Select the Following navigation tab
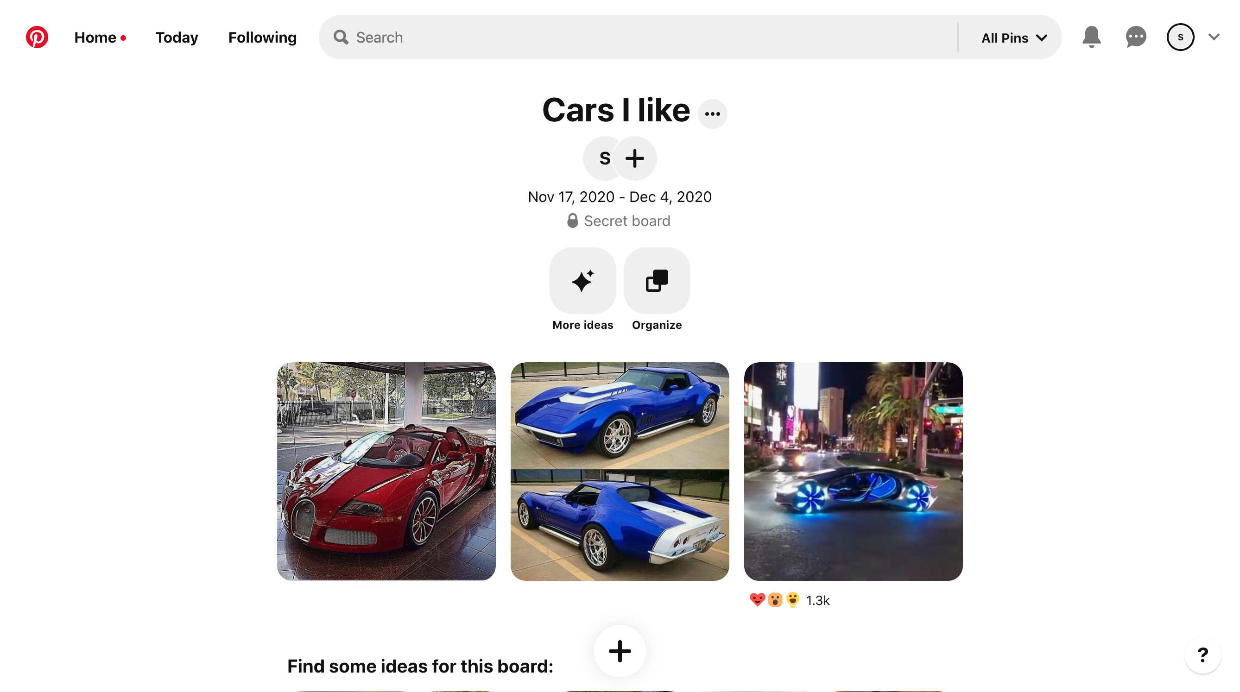This screenshot has width=1240, height=692. click(262, 37)
